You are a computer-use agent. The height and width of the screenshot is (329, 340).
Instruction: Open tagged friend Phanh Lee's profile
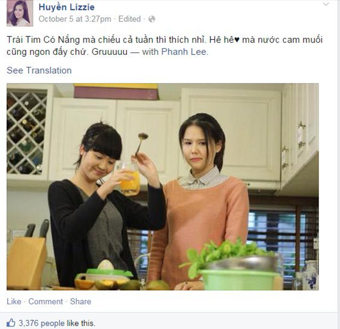(184, 52)
